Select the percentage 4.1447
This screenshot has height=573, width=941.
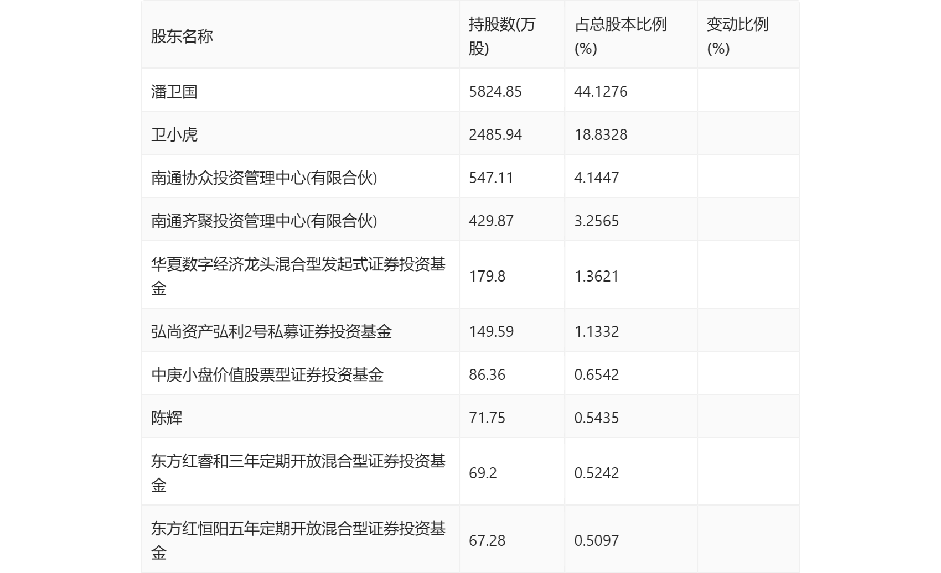pos(597,178)
